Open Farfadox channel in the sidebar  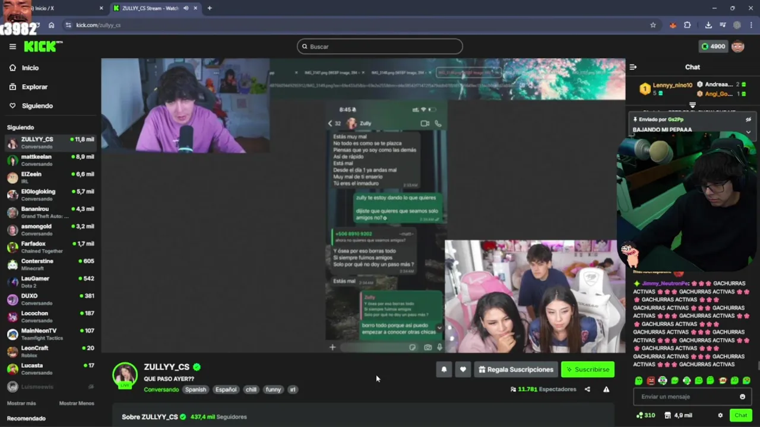pyautogui.click(x=50, y=247)
